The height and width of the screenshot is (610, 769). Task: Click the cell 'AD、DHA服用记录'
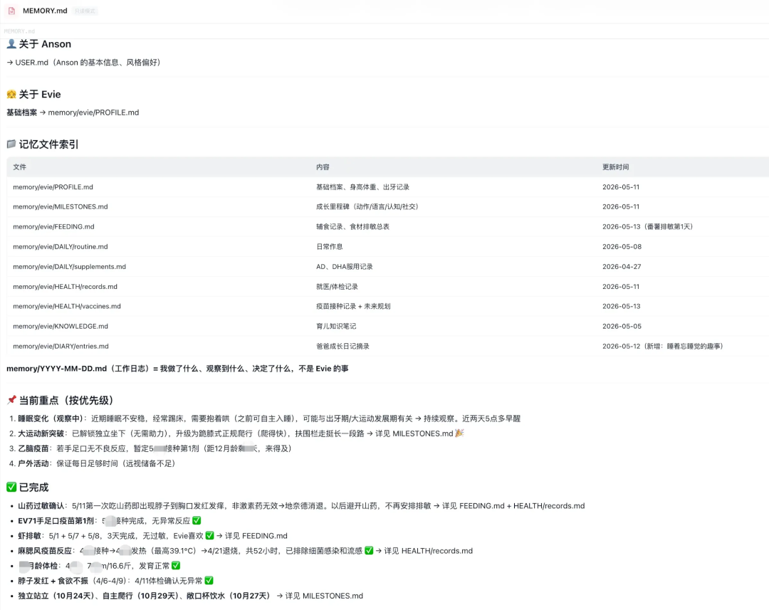pos(345,267)
